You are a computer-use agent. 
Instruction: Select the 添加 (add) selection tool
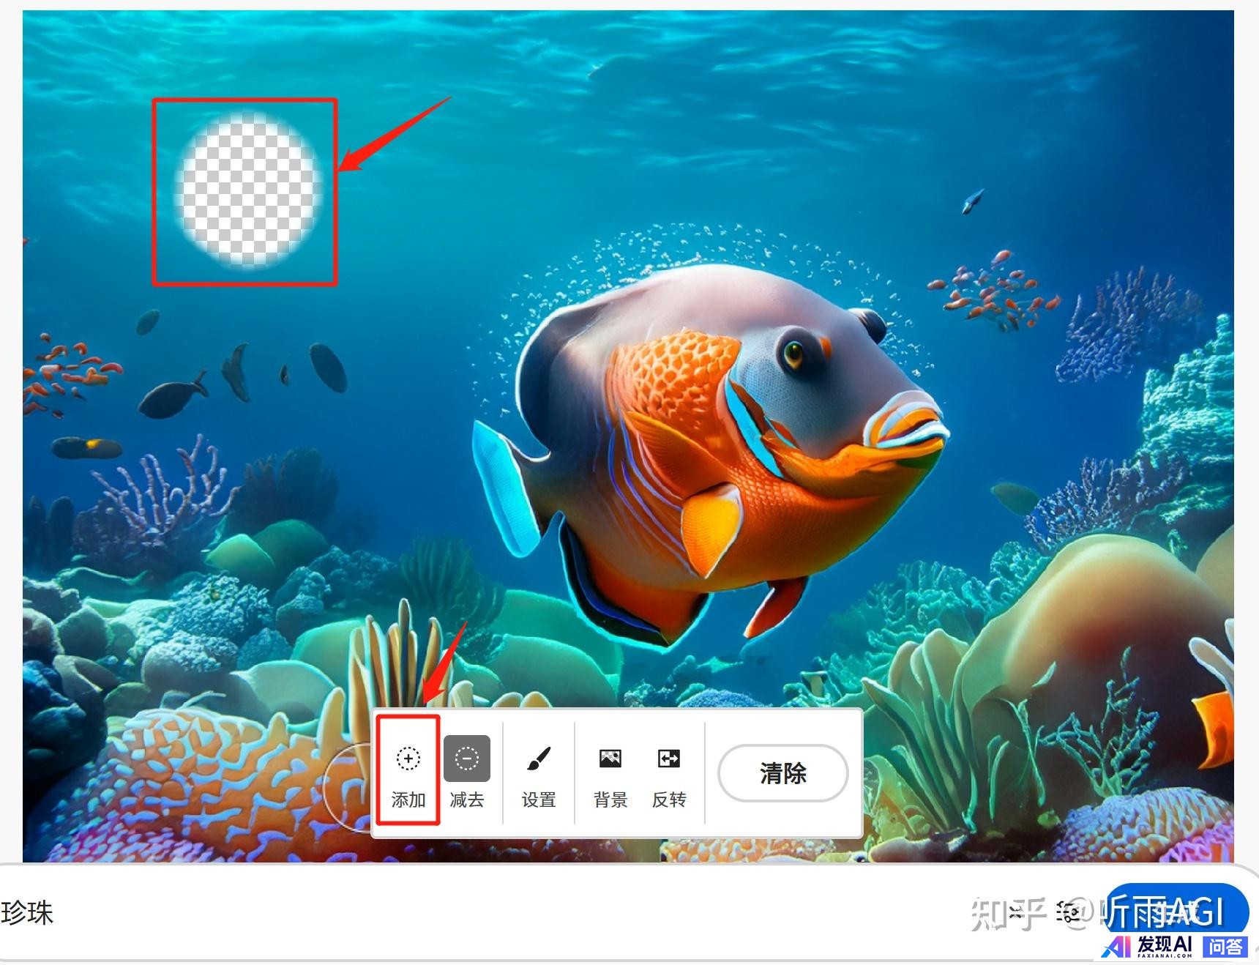point(408,770)
